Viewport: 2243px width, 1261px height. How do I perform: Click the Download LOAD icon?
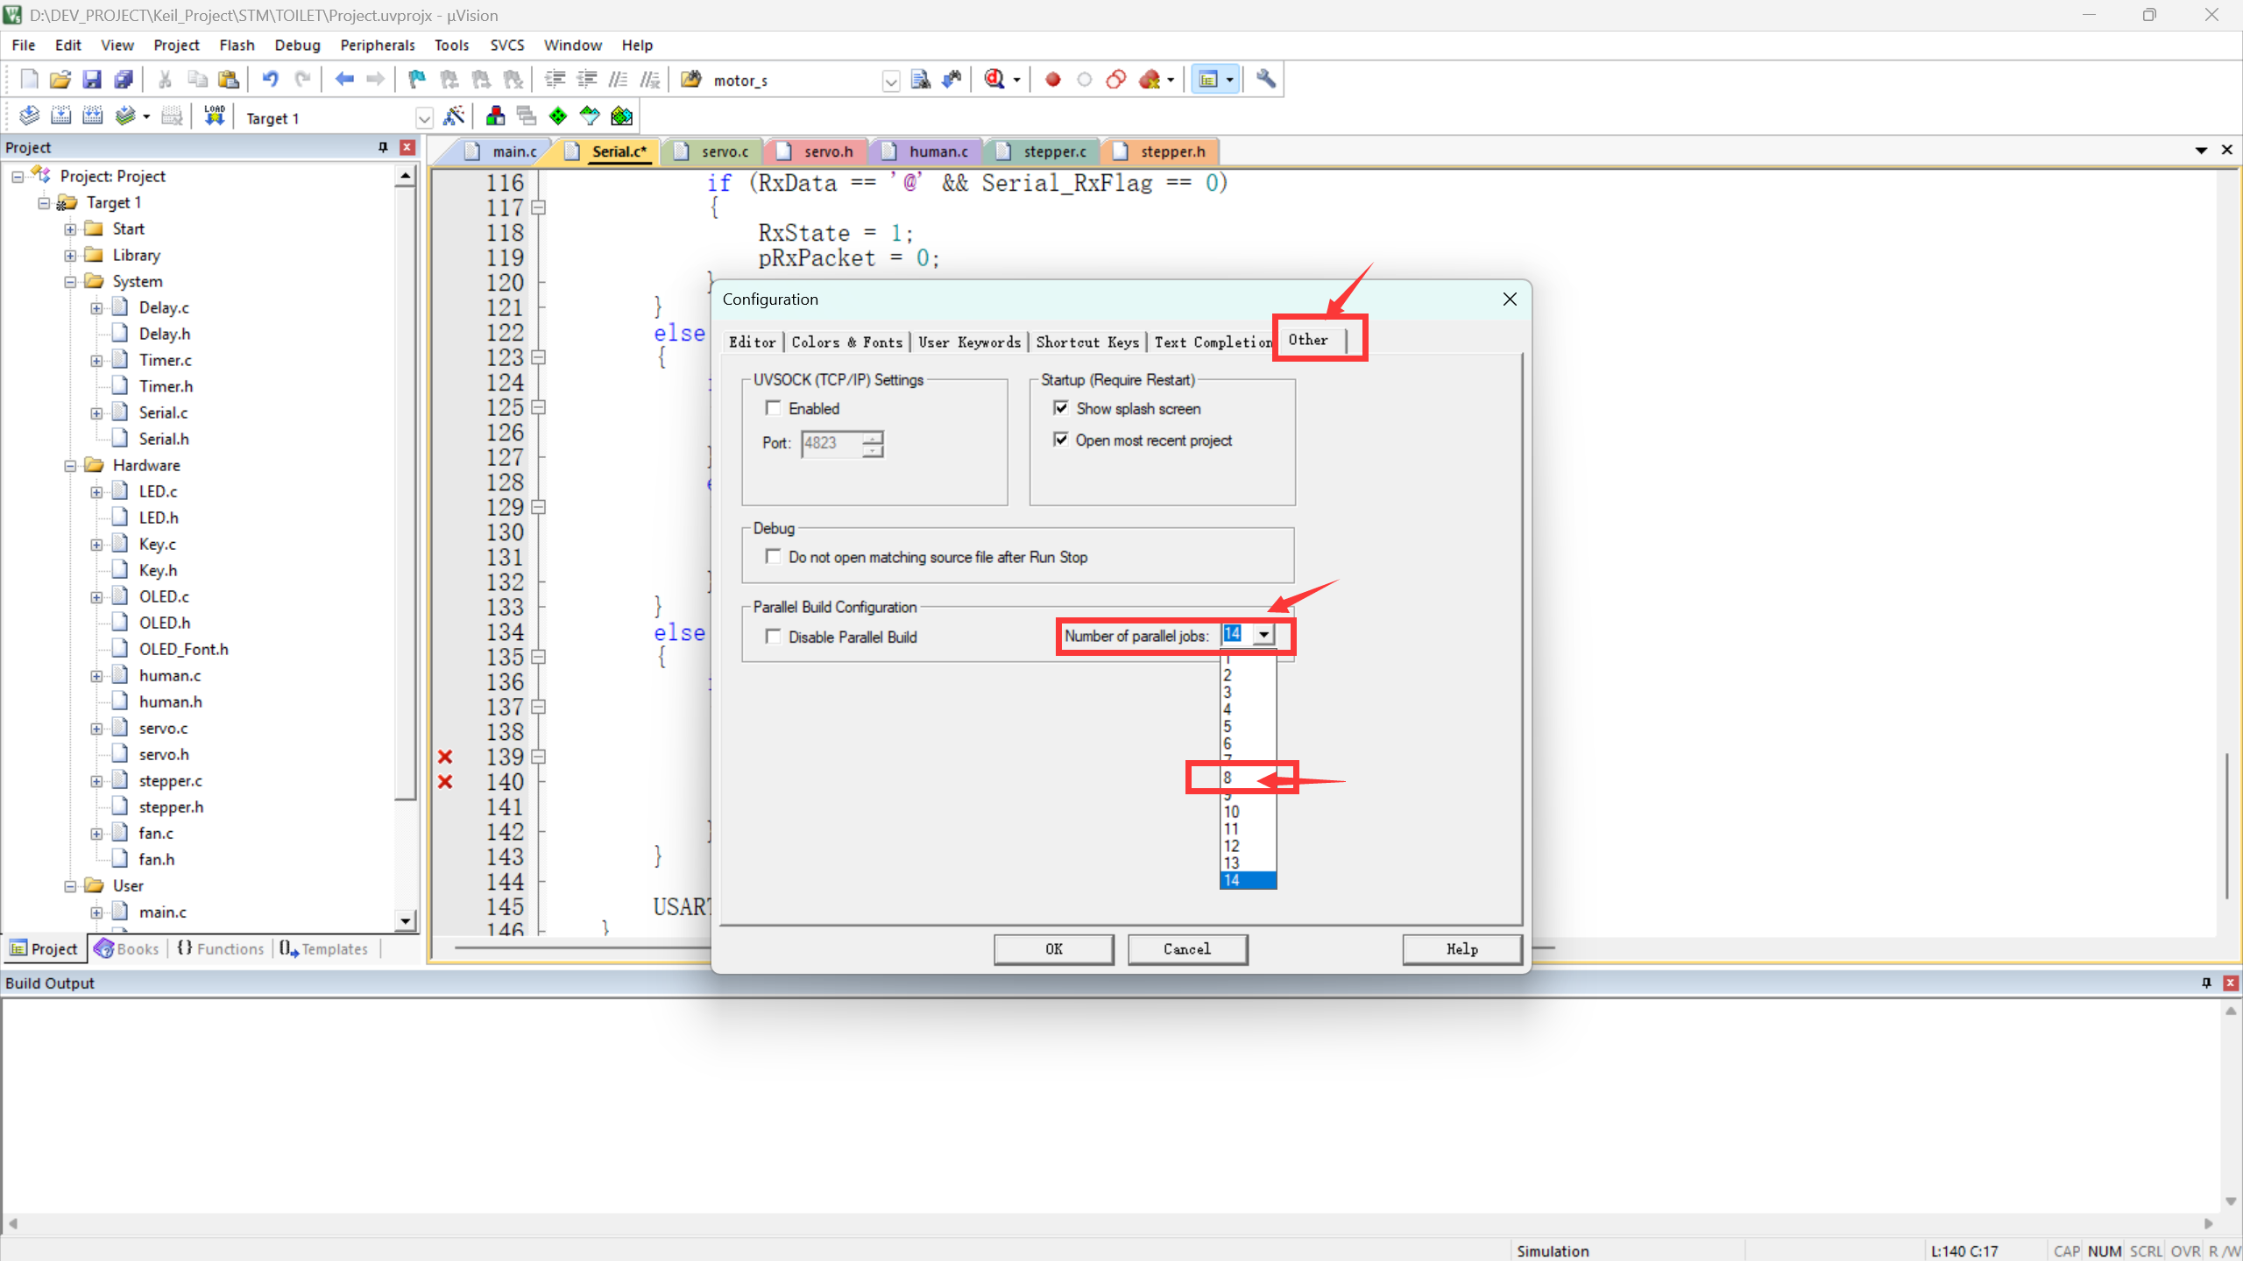click(x=214, y=116)
